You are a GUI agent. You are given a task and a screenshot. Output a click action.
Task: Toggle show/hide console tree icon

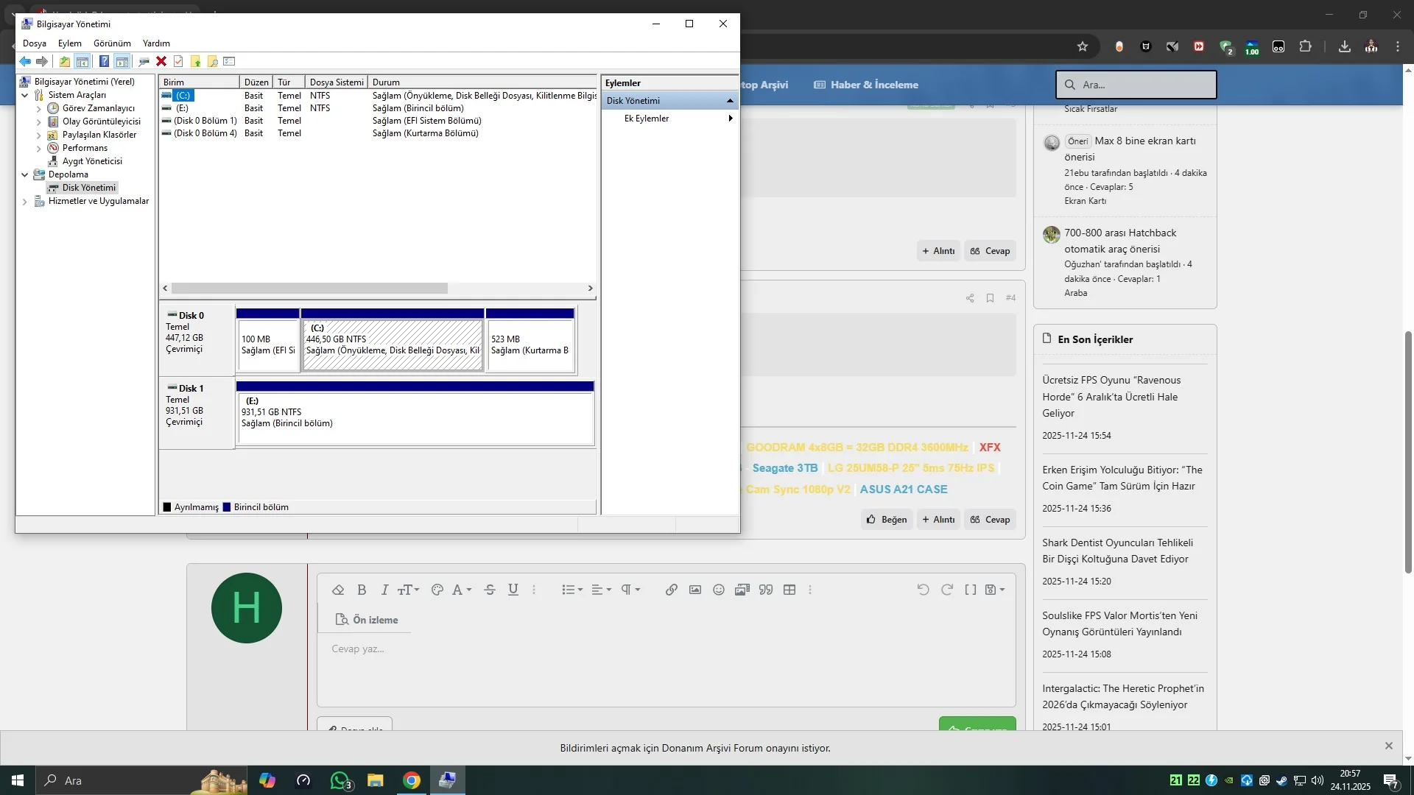(x=82, y=62)
